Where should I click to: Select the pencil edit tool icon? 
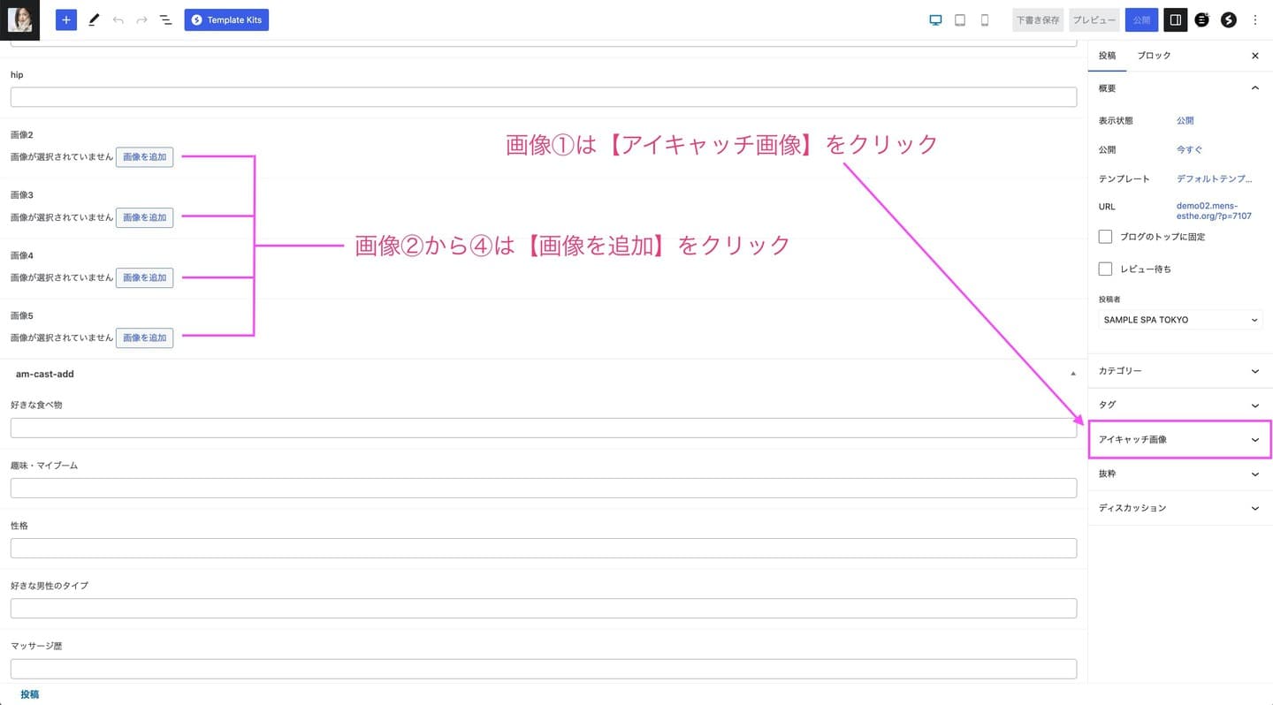(x=94, y=19)
